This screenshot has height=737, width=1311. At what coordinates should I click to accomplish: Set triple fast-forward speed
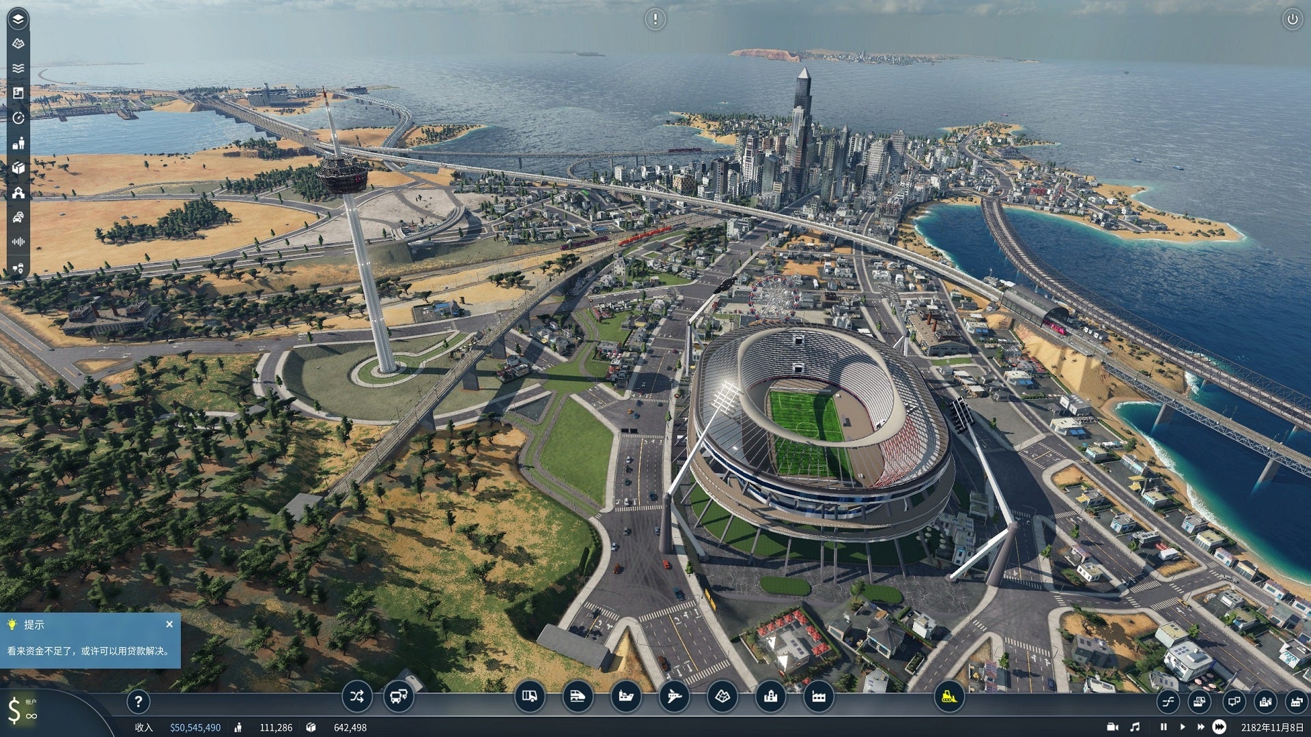1220,727
